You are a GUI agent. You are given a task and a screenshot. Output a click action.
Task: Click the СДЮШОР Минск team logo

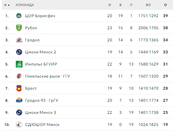tap(19, 125)
